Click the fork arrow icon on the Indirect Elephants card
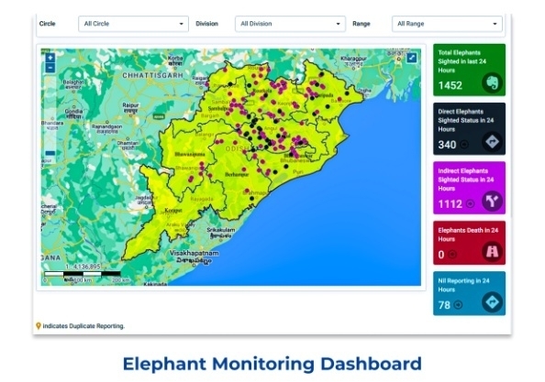The height and width of the screenshot is (382, 545). click(x=492, y=202)
